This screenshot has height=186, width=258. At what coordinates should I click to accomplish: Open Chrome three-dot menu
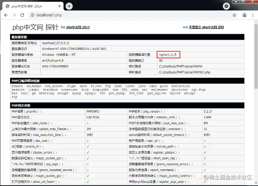tap(253, 15)
